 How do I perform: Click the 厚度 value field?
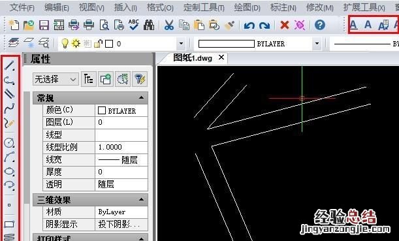click(121, 172)
